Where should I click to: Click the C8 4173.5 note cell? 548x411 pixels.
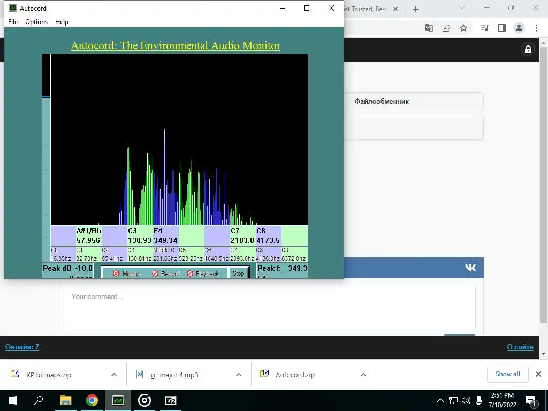(x=269, y=235)
